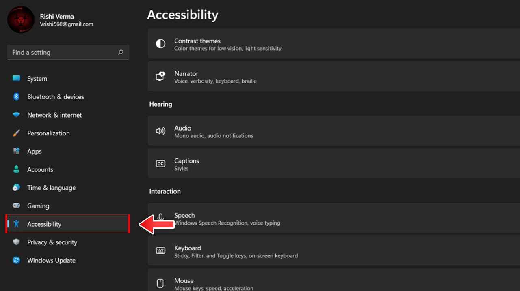
Task: Click the Privacy & security shield icon
Action: pos(16,242)
